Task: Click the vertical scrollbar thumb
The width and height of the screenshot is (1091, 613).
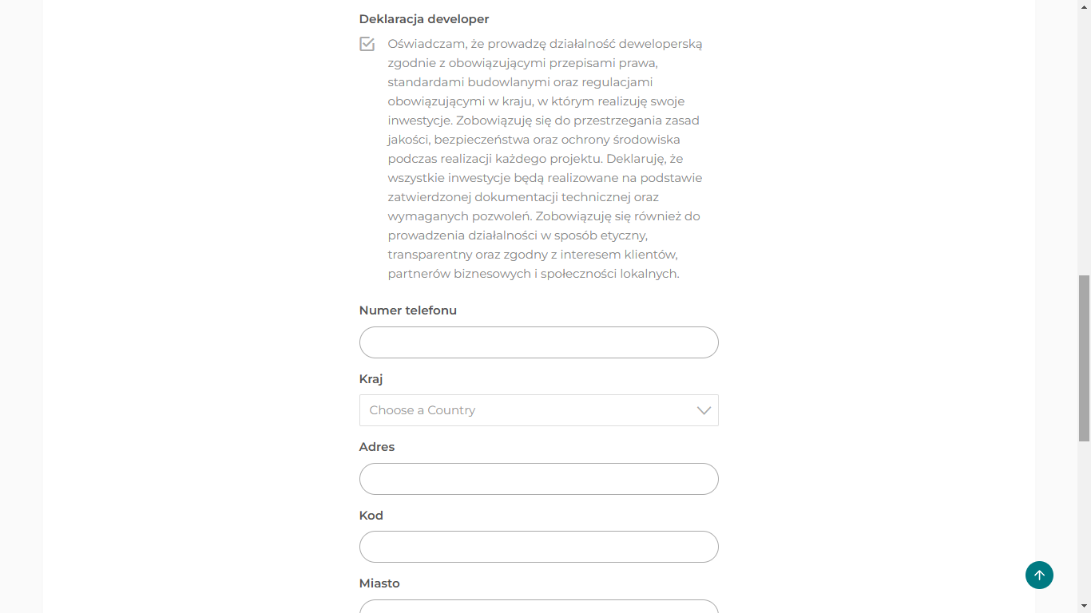Action: (x=1084, y=358)
